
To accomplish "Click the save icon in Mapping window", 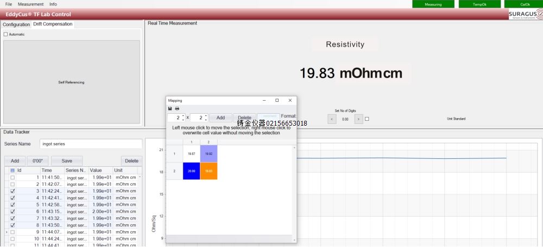I will (170, 108).
